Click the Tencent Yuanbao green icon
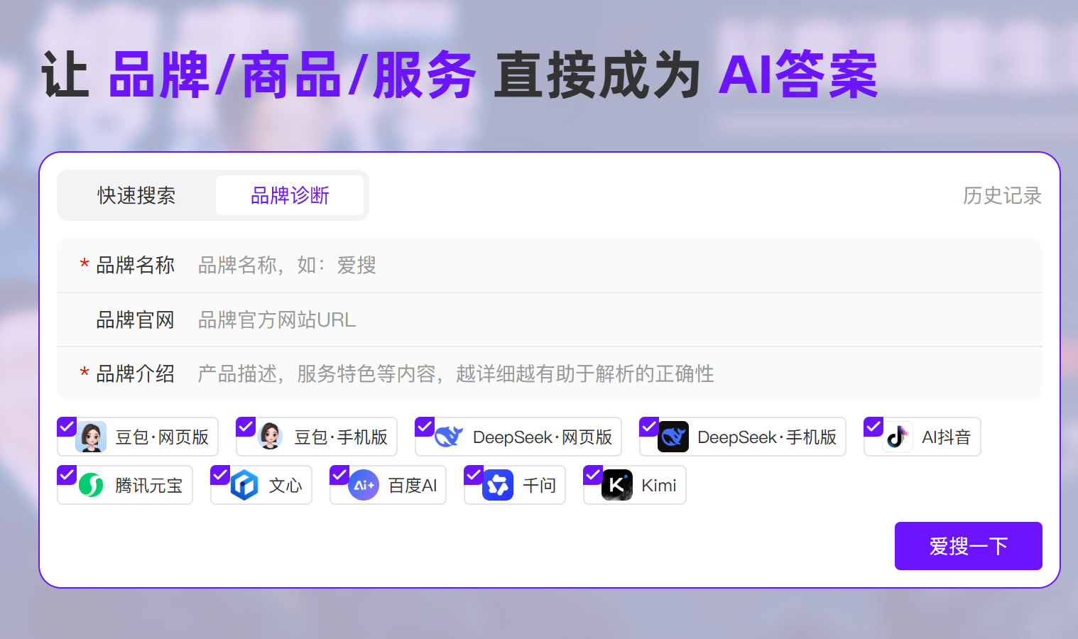Viewport: 1078px width, 639px height. pyautogui.click(x=91, y=486)
